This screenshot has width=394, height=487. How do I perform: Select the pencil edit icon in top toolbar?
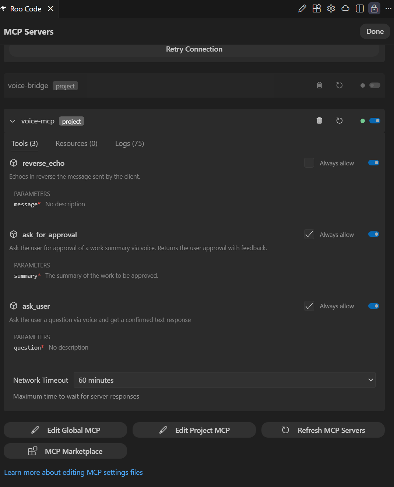point(302,8)
